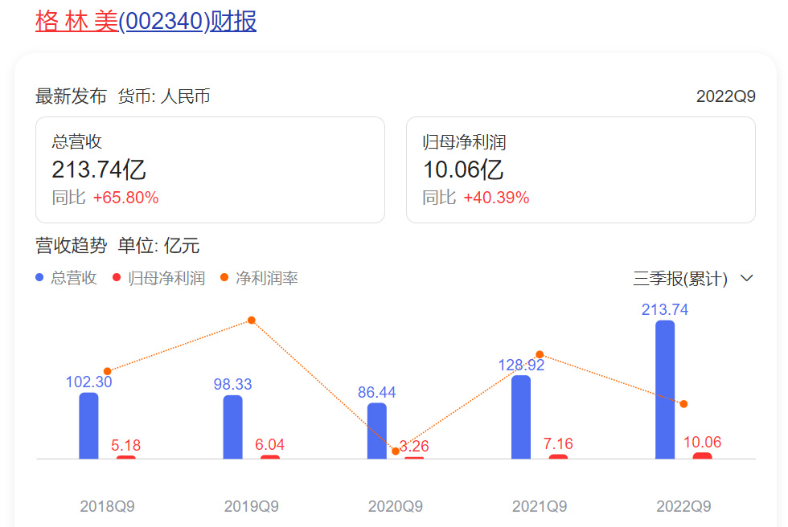Click the 2020Q9 axis label
This screenshot has height=527, width=788.
[x=396, y=506]
